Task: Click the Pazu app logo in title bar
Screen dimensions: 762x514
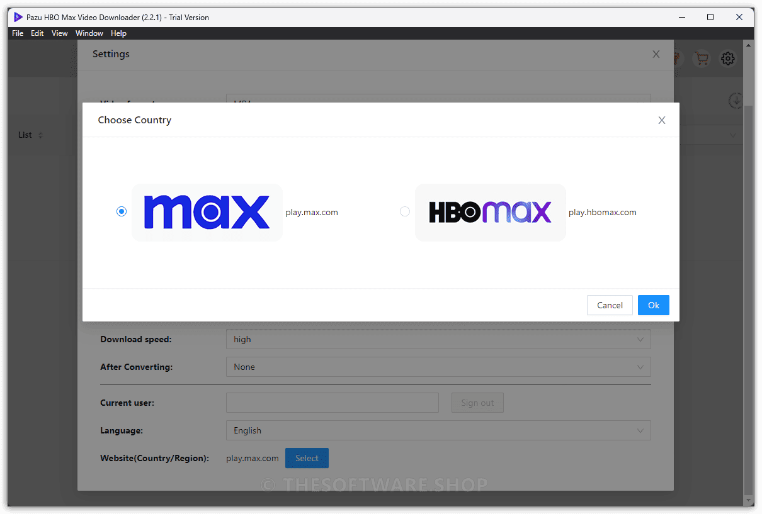Action: coord(18,18)
